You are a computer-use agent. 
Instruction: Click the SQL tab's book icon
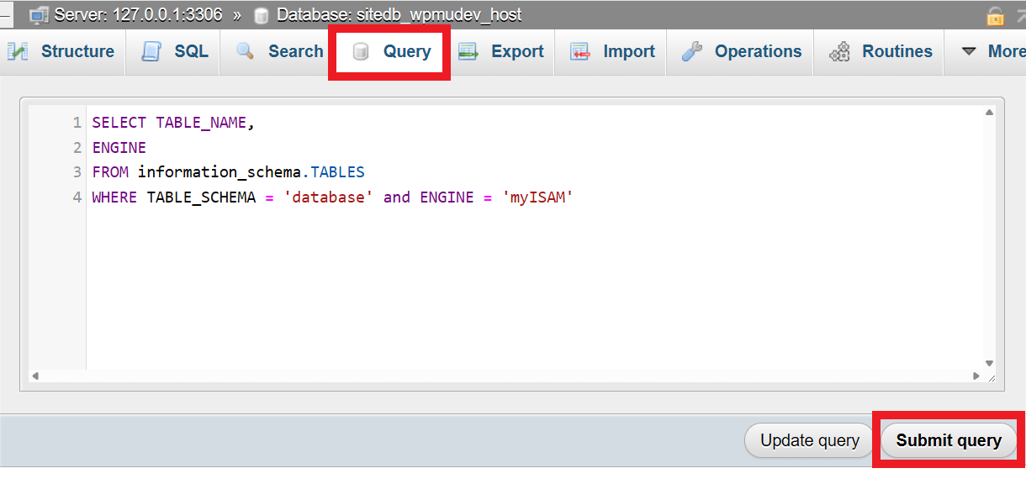point(151,51)
